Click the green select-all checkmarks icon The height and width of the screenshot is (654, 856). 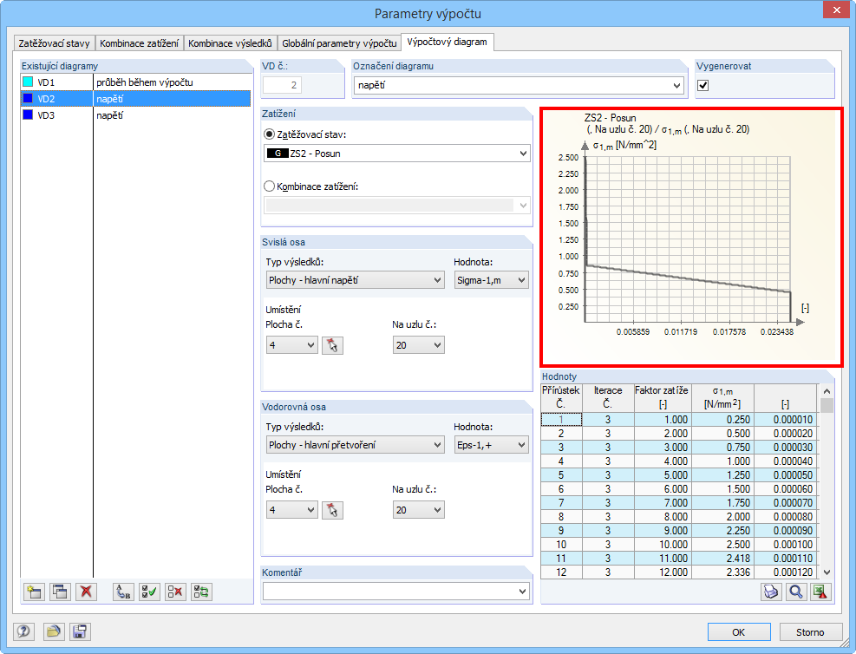pyautogui.click(x=149, y=592)
